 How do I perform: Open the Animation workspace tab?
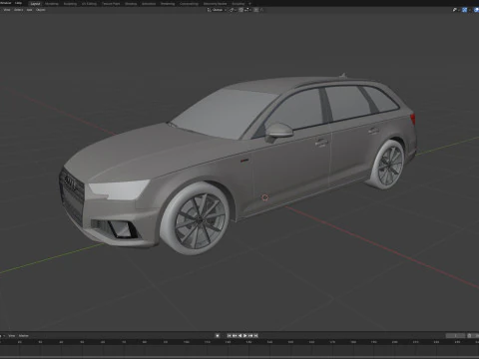pos(149,4)
